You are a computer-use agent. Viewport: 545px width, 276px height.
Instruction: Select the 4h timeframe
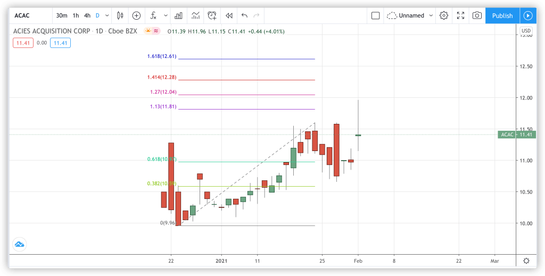click(x=87, y=15)
